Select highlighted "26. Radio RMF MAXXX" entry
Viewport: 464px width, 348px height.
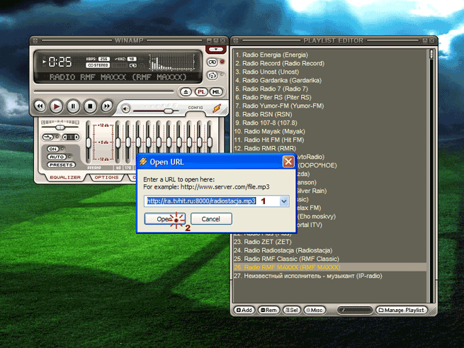[x=330, y=267]
